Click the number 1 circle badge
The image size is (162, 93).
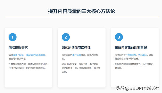[12, 37]
